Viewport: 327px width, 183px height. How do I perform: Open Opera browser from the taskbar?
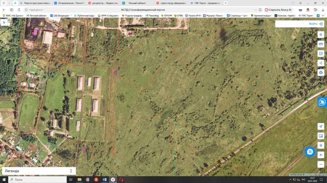pos(121,179)
